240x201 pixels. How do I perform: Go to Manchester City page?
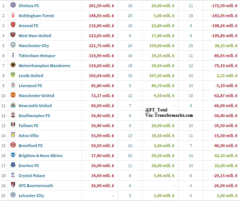coord(34,46)
